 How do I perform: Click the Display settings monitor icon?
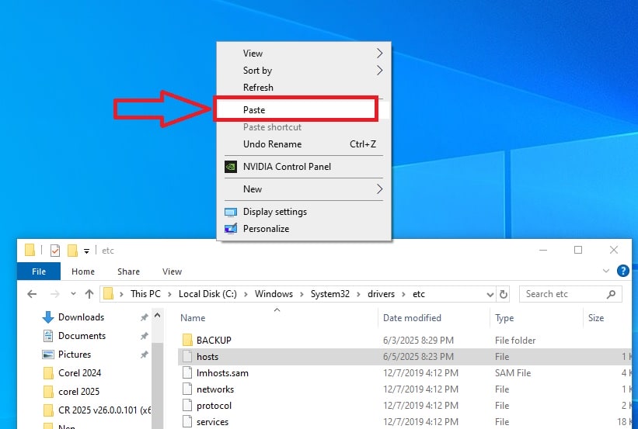tap(231, 212)
